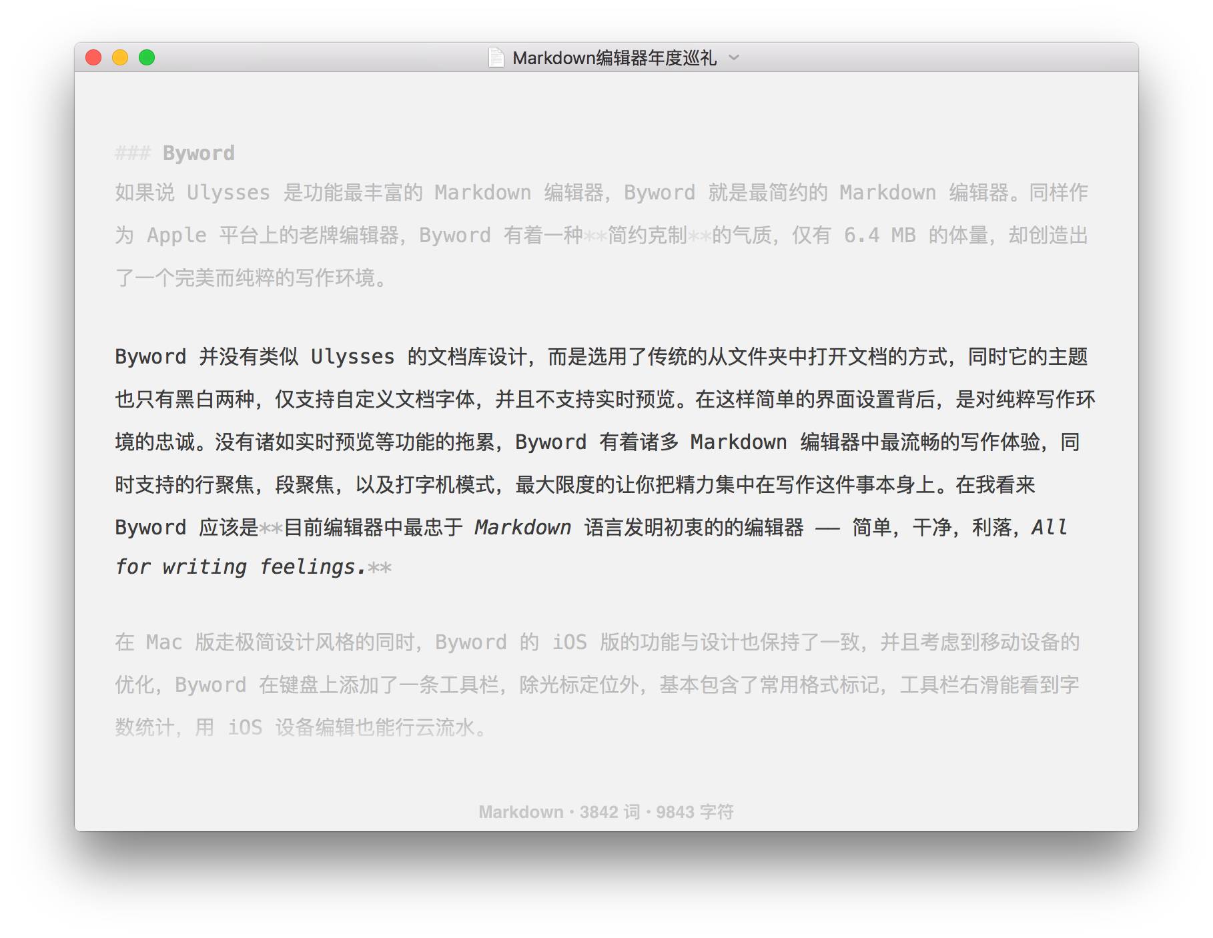The height and width of the screenshot is (938, 1213).
Task: Click the '6.4 MB' text
Action: tap(879, 236)
